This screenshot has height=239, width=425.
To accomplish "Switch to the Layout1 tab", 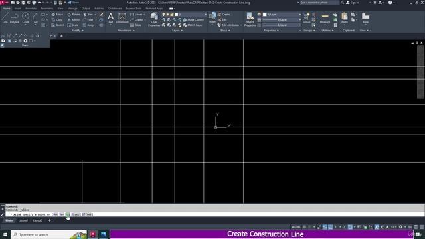I will pos(23,220).
